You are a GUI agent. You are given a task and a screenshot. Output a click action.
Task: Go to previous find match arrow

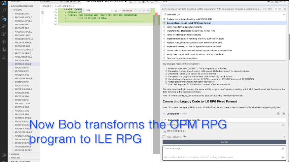[x=136, y=11]
